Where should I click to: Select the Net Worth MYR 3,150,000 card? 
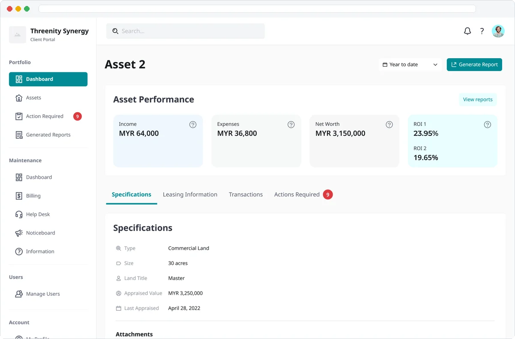click(354, 141)
